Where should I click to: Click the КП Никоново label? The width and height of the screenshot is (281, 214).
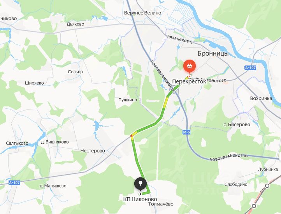point(140,199)
